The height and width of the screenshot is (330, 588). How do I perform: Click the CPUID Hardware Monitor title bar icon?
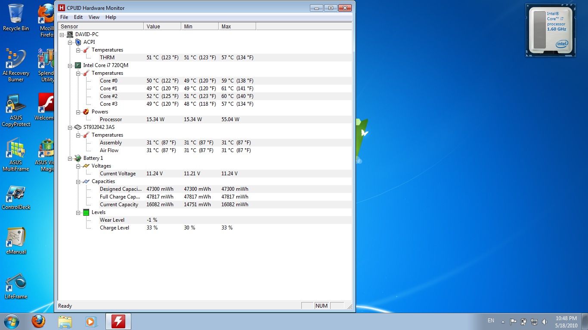62,8
